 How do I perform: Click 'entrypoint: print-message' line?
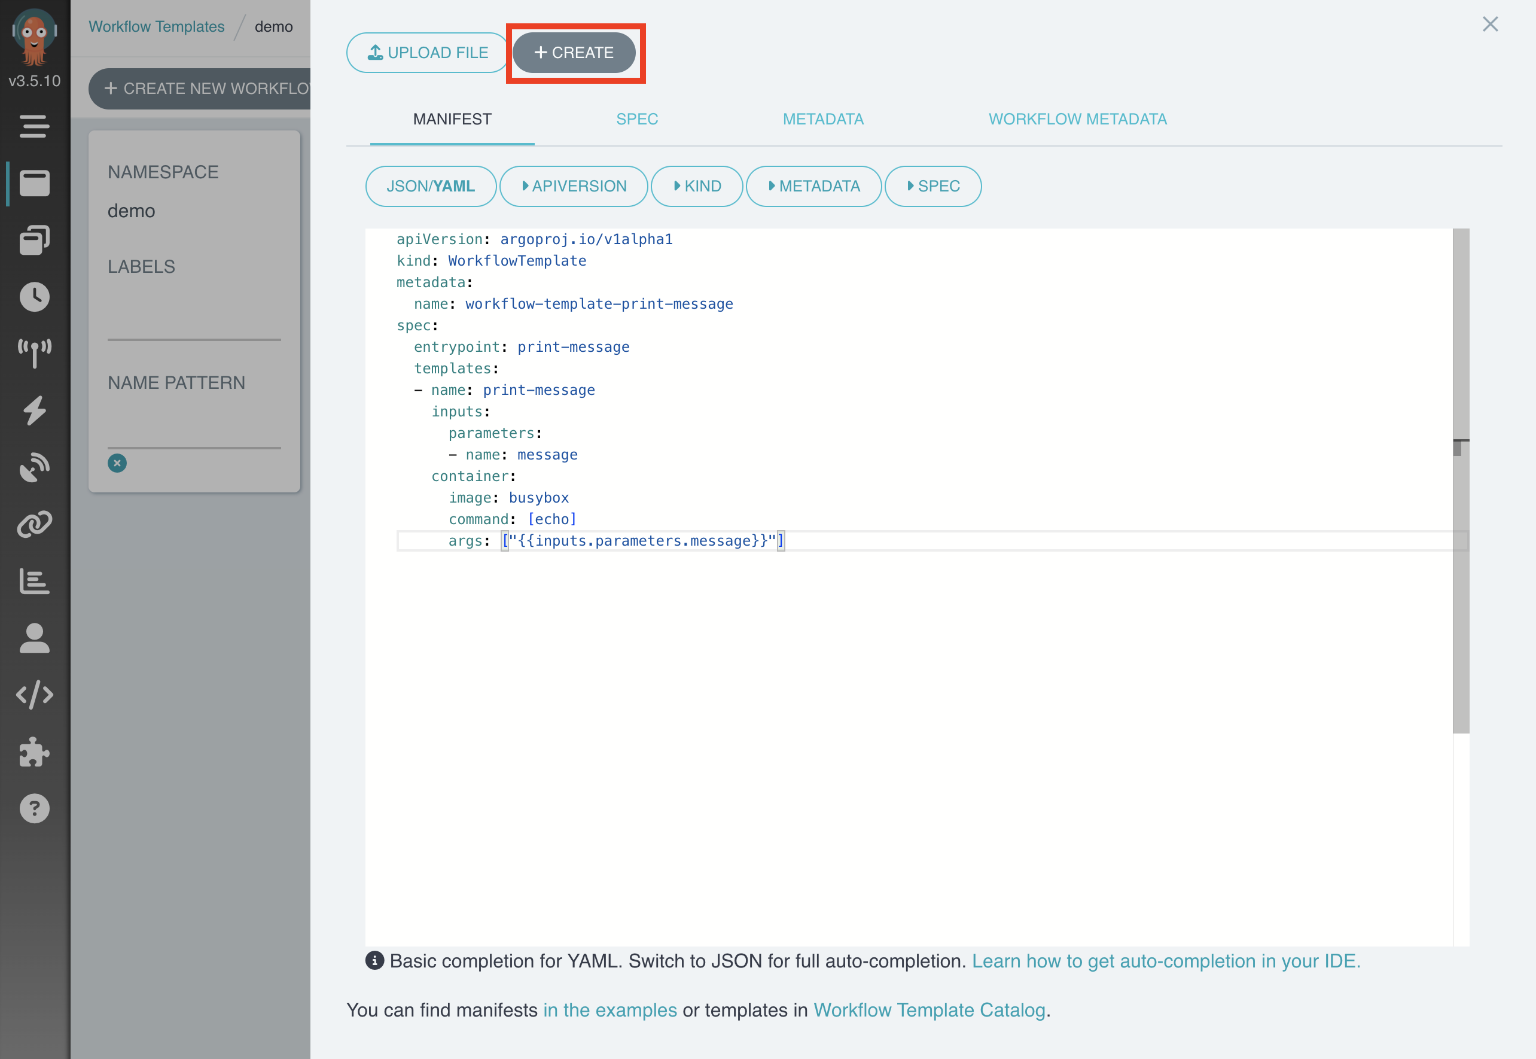pyautogui.click(x=522, y=347)
